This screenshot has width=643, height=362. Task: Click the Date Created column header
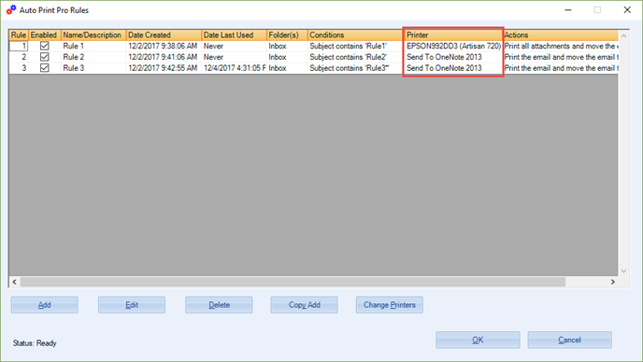[x=164, y=35]
